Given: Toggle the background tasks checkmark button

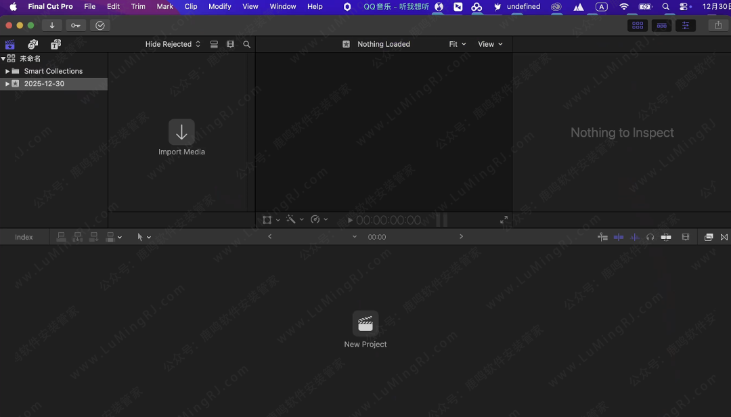Looking at the screenshot, I should click(100, 26).
